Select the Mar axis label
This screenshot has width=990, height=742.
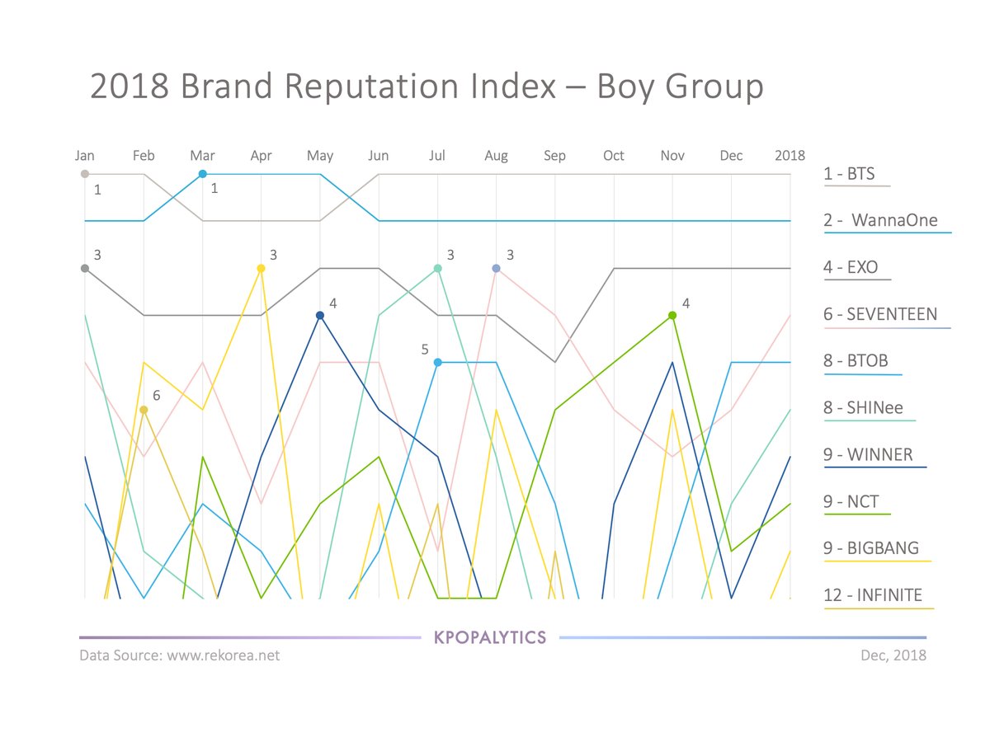pyautogui.click(x=202, y=156)
